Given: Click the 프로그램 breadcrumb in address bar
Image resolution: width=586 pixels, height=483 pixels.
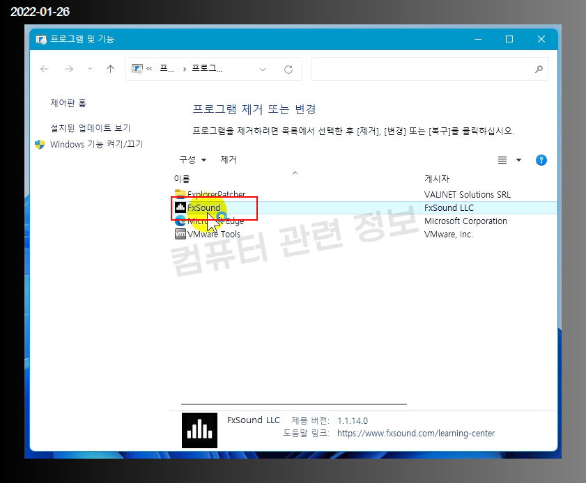Looking at the screenshot, I should [207, 69].
